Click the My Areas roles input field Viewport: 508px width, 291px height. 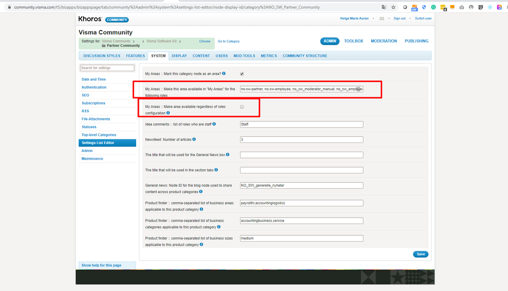pyautogui.click(x=302, y=89)
